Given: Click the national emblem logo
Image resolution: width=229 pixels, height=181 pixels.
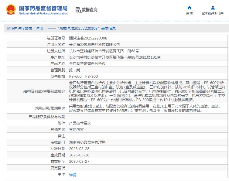Looking at the screenshot, I should click(x=11, y=10).
